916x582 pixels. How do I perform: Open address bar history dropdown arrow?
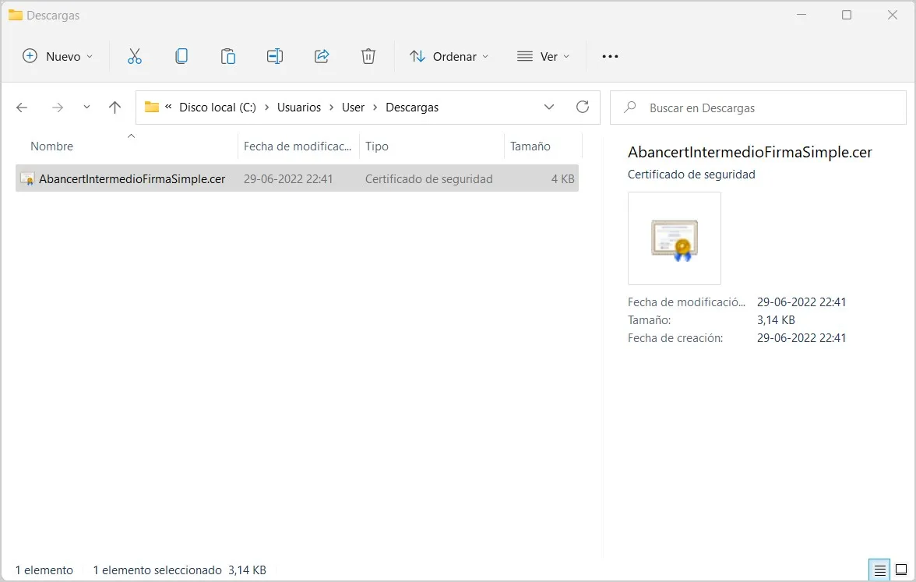[549, 107]
